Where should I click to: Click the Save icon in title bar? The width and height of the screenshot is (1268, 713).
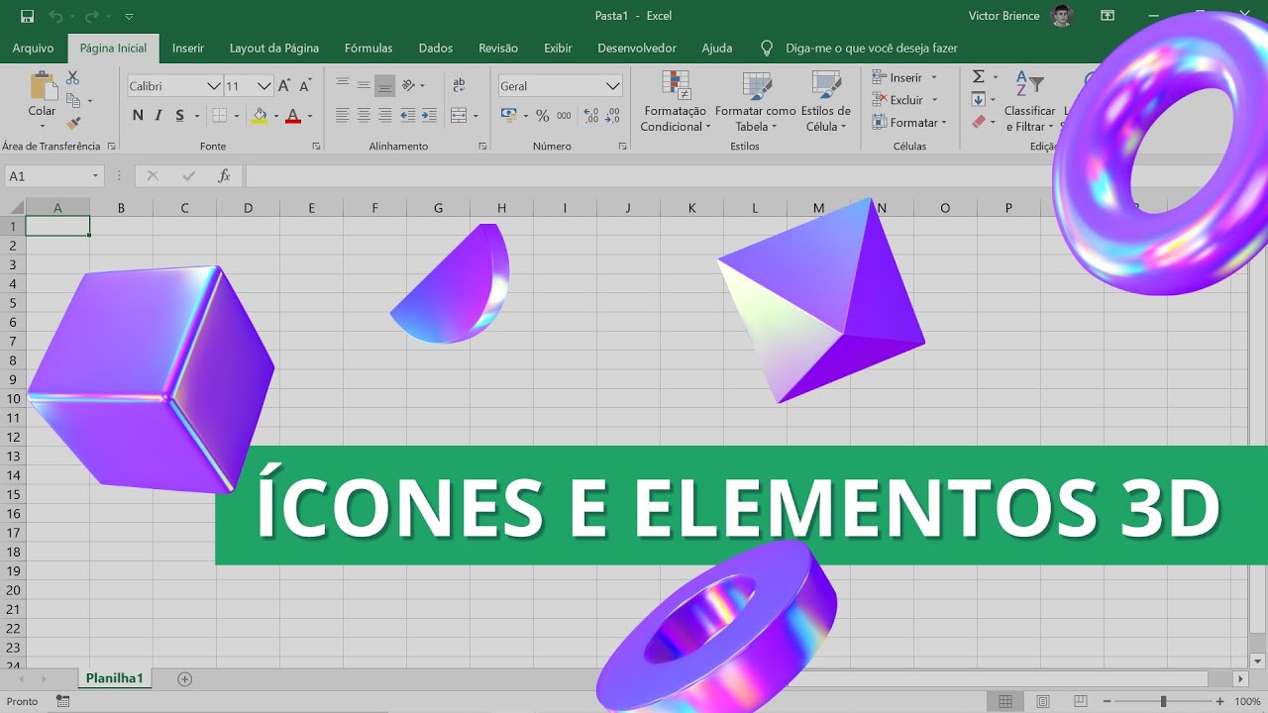27,16
